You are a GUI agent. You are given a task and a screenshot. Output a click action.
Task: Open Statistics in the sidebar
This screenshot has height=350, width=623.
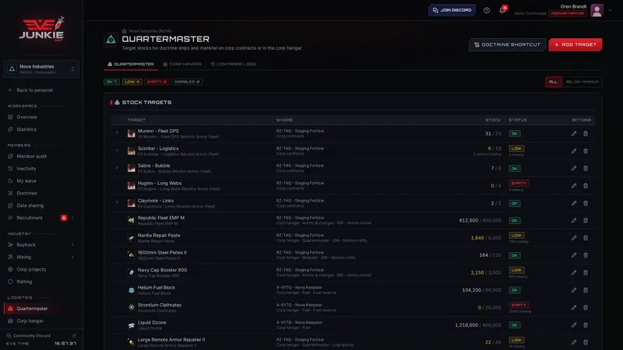tap(26, 129)
